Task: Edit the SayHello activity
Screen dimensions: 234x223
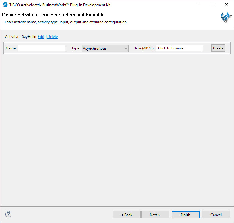Action: [x=41, y=37]
